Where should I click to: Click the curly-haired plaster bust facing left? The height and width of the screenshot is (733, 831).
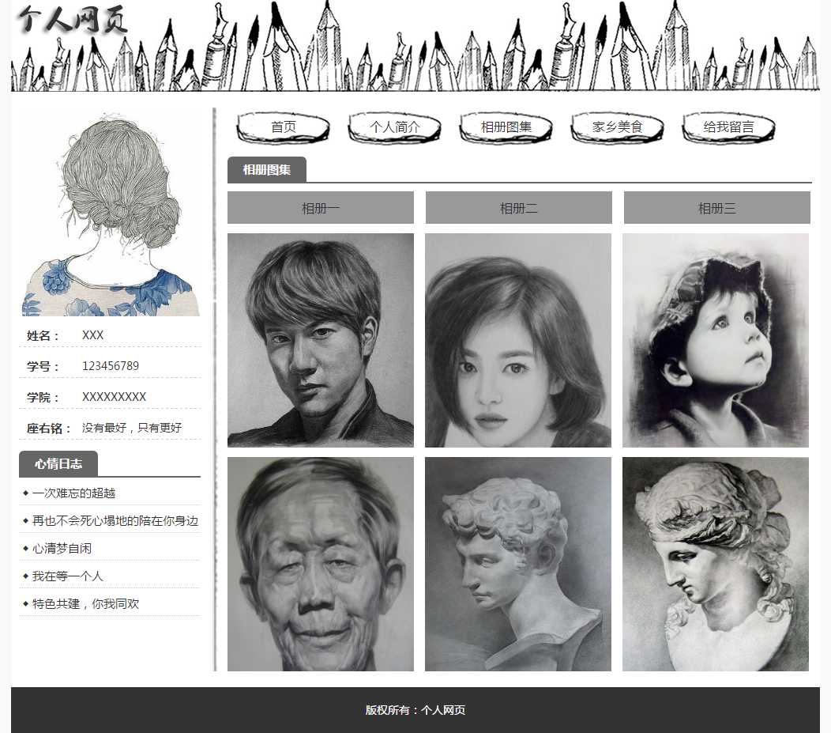point(517,564)
